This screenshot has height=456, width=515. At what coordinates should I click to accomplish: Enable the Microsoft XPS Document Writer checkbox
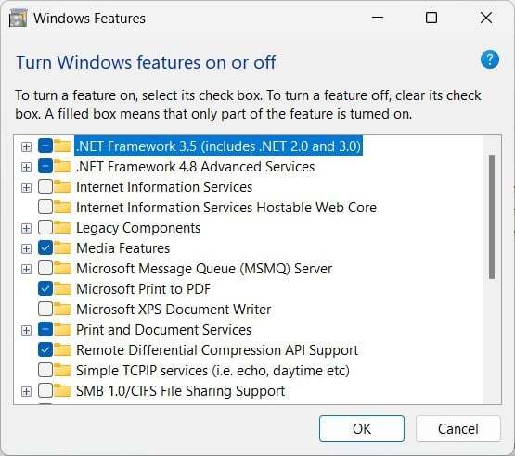(x=45, y=309)
